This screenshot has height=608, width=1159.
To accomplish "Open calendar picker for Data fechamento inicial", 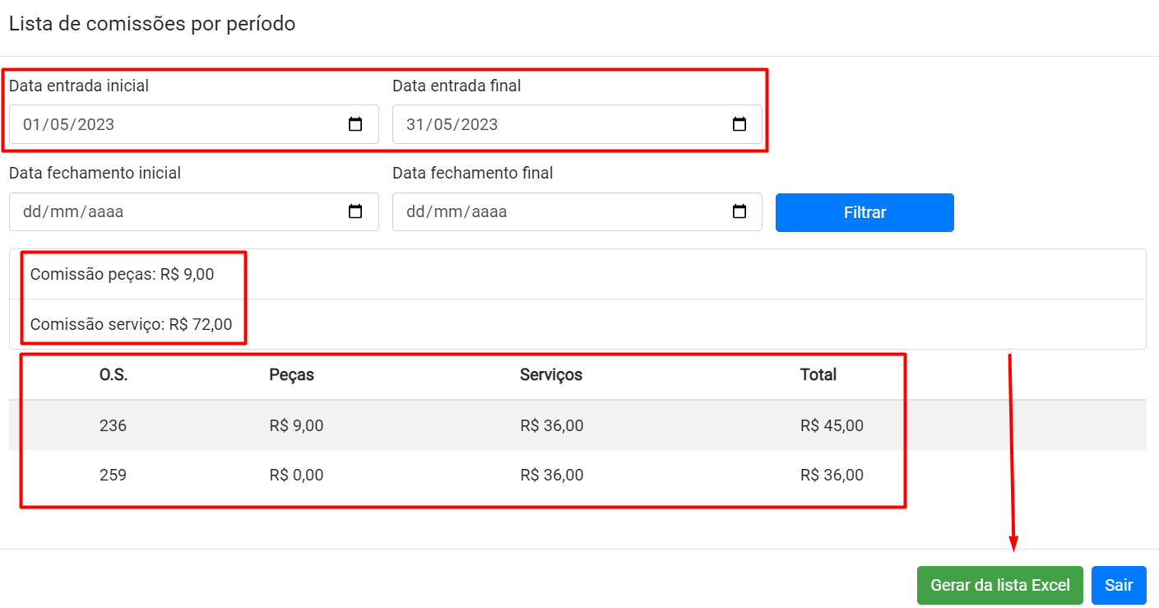I will tap(355, 212).
